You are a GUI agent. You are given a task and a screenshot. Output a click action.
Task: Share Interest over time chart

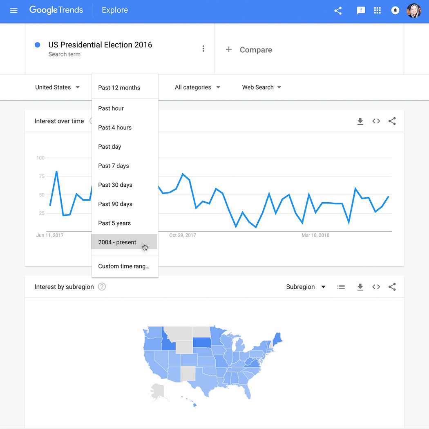coord(392,121)
